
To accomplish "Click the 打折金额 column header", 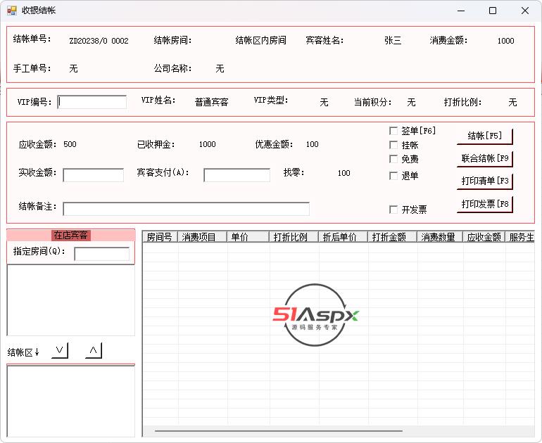I will coord(393,237).
